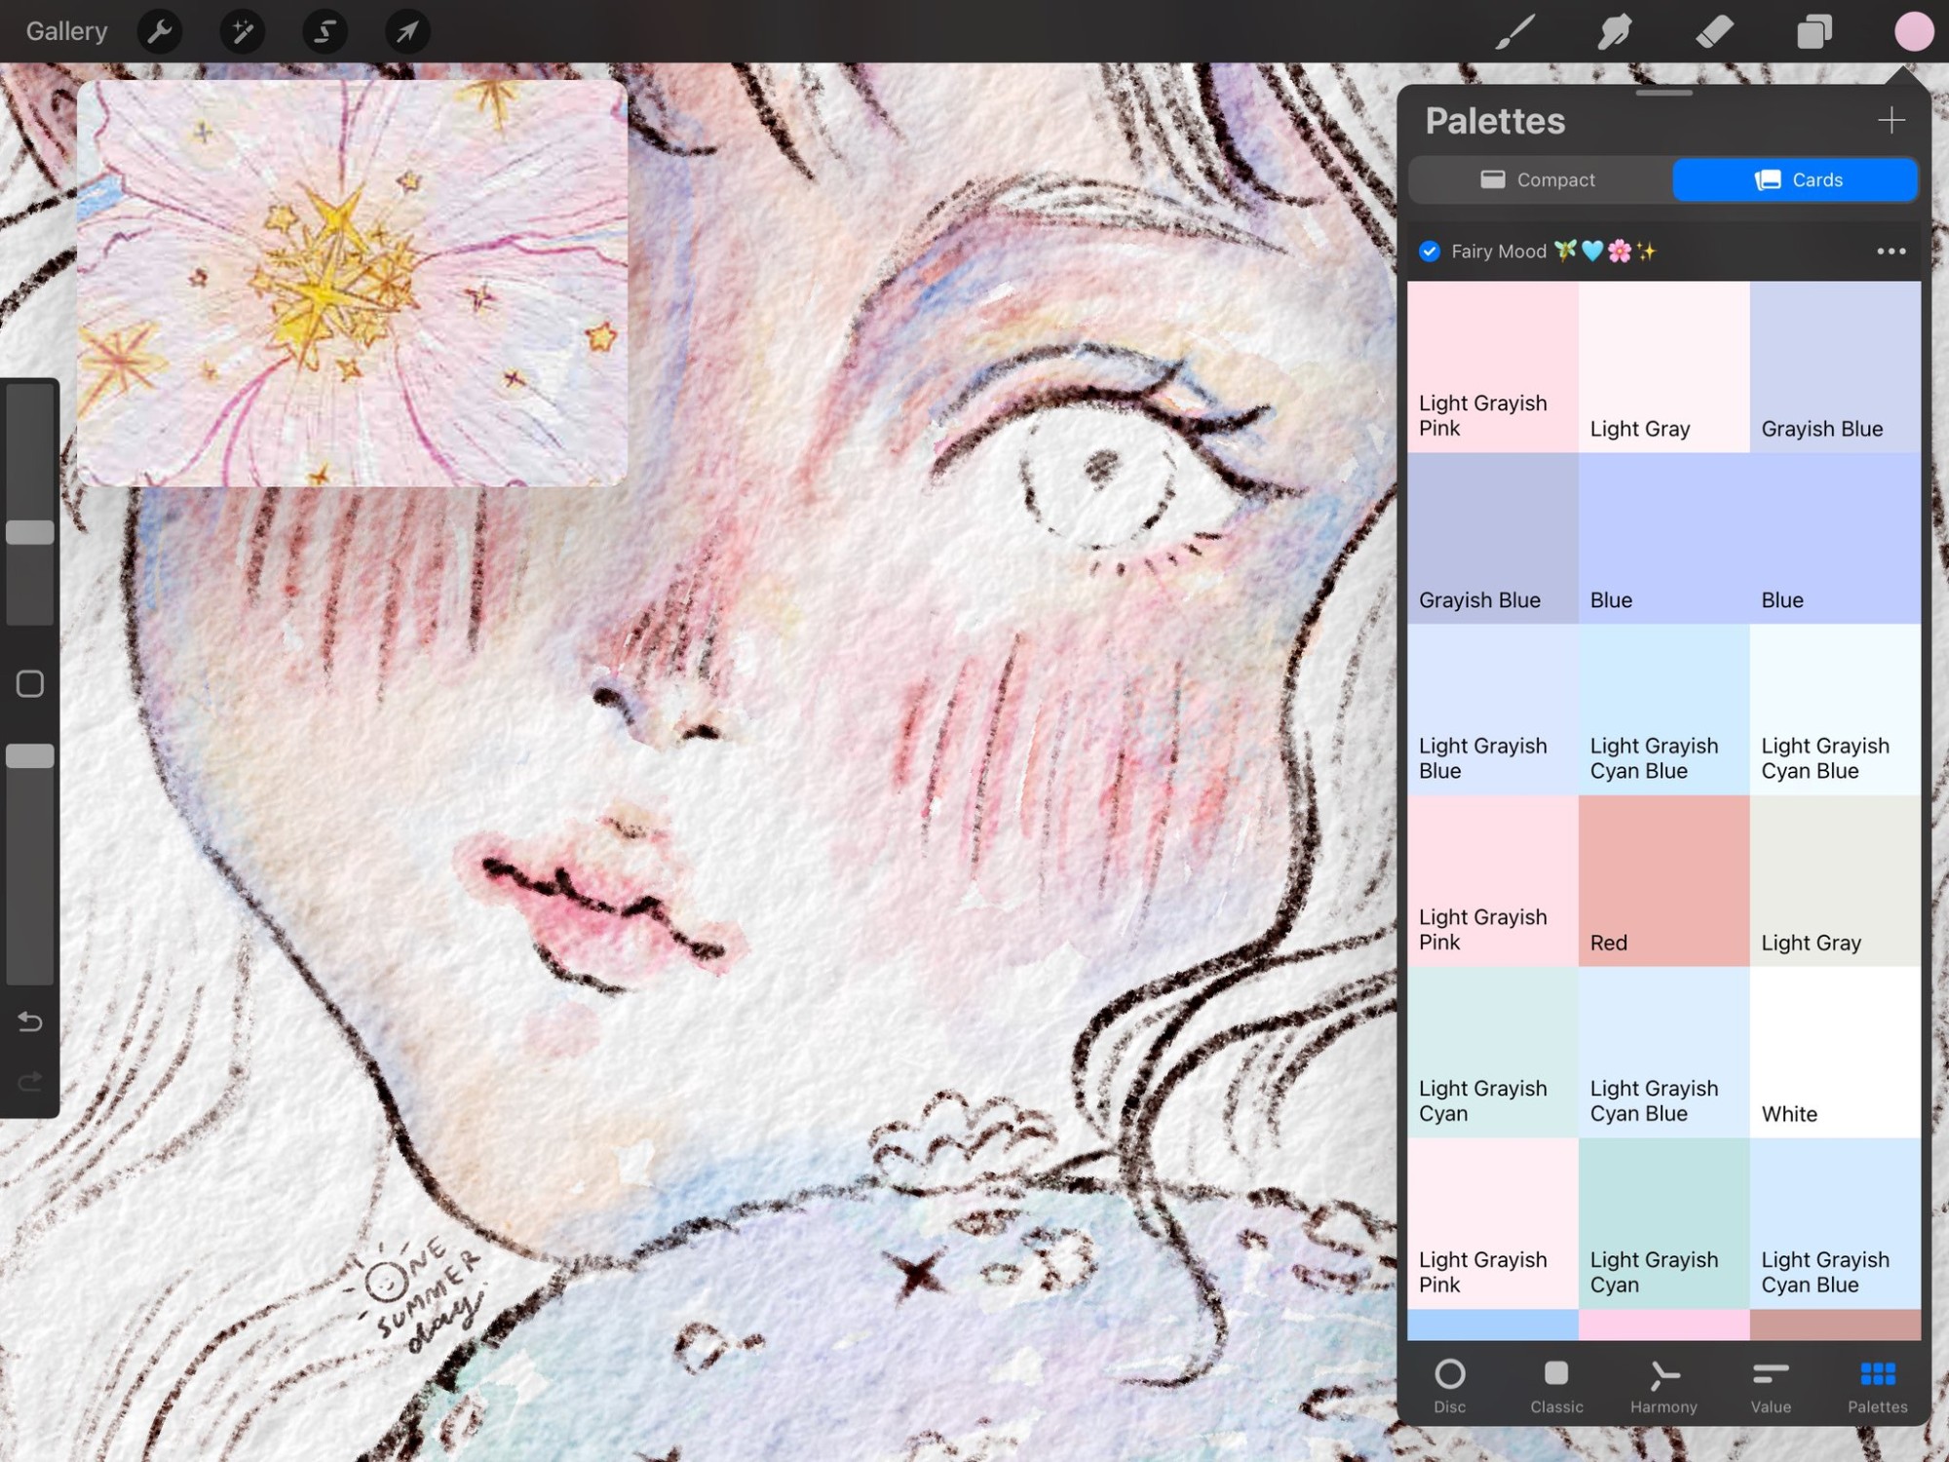Toggle the Fairy Mood default palette checkmark

coord(1430,251)
